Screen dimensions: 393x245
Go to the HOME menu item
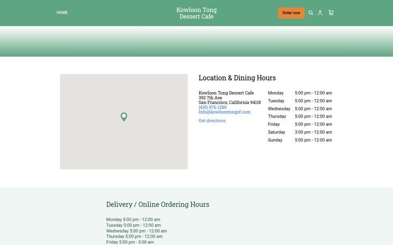pos(62,13)
